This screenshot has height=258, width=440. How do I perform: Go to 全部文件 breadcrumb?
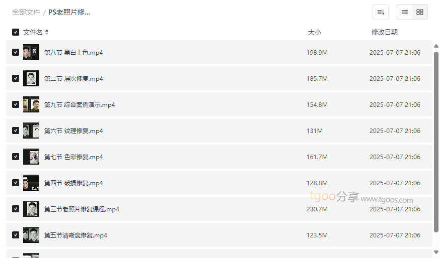pyautogui.click(x=26, y=12)
